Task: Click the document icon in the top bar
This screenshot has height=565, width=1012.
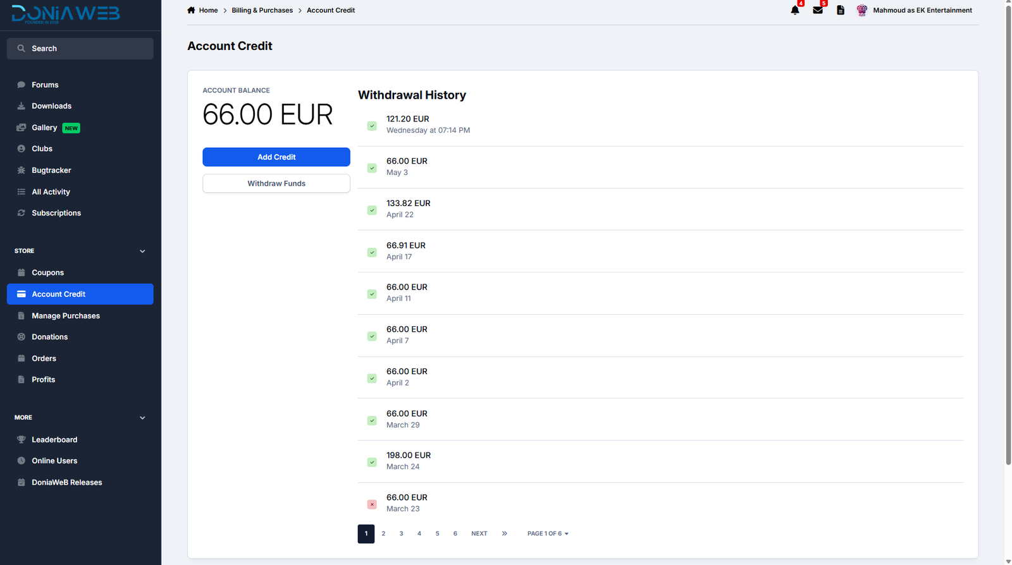Action: pyautogui.click(x=841, y=10)
